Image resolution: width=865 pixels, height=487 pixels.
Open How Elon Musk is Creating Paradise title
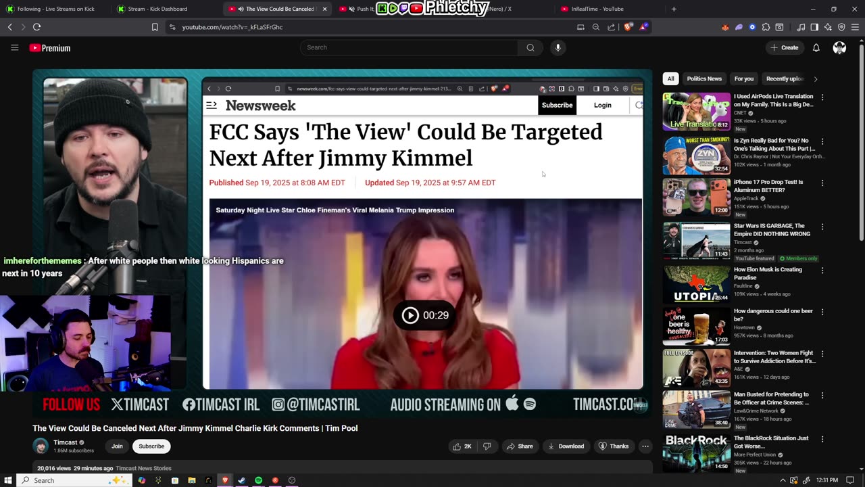coord(768,273)
